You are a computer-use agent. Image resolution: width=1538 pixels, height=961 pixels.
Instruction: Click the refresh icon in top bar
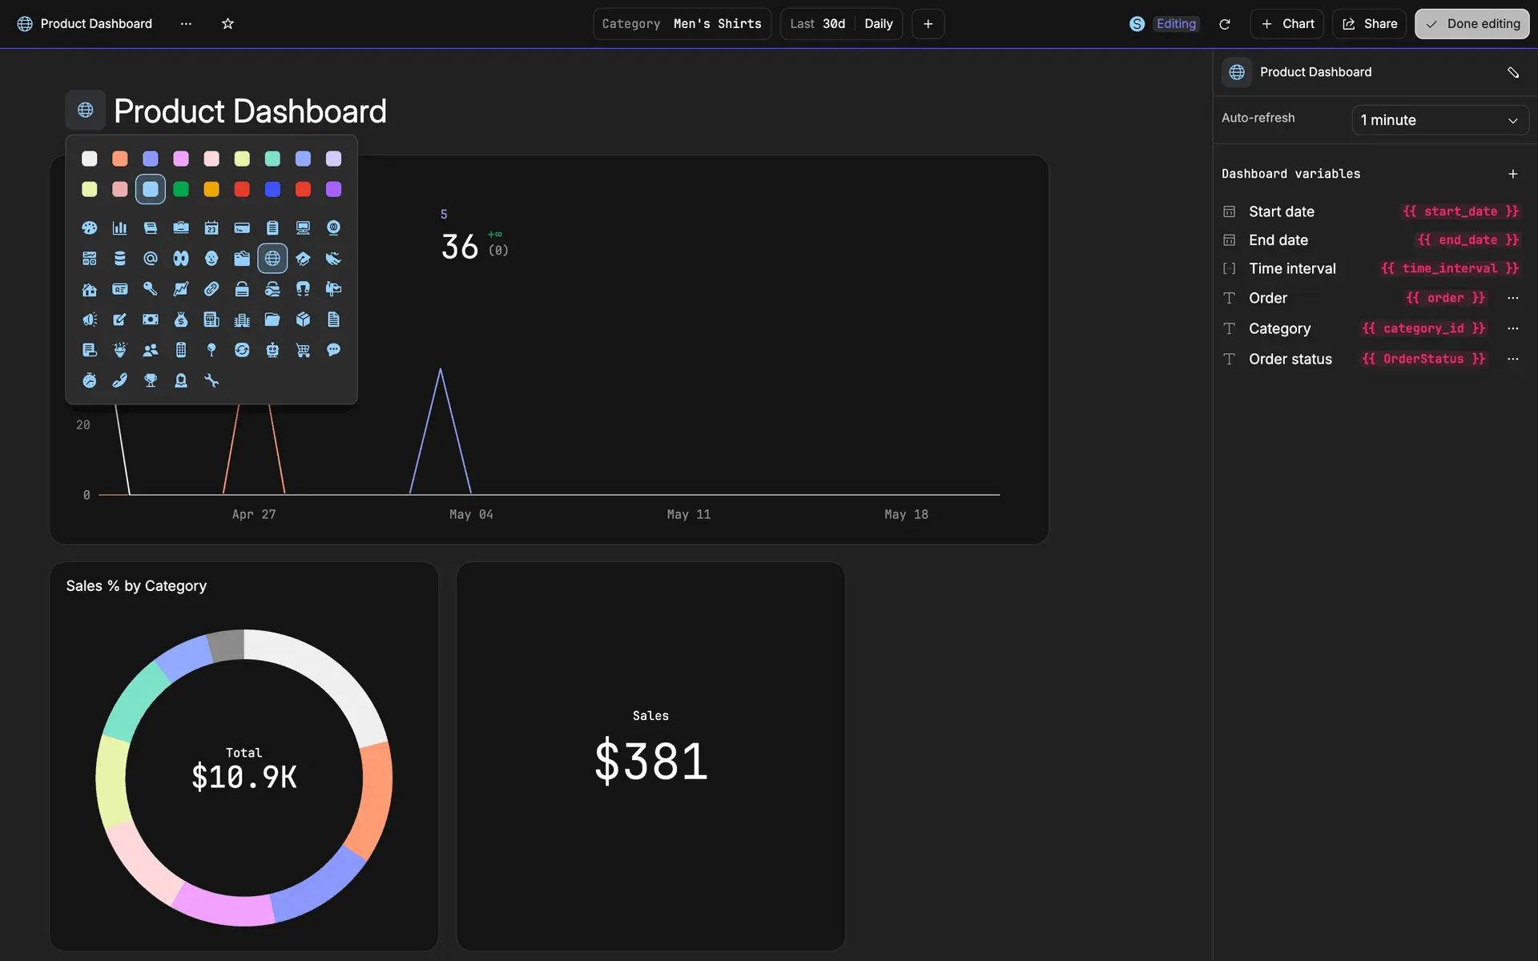click(x=1224, y=24)
